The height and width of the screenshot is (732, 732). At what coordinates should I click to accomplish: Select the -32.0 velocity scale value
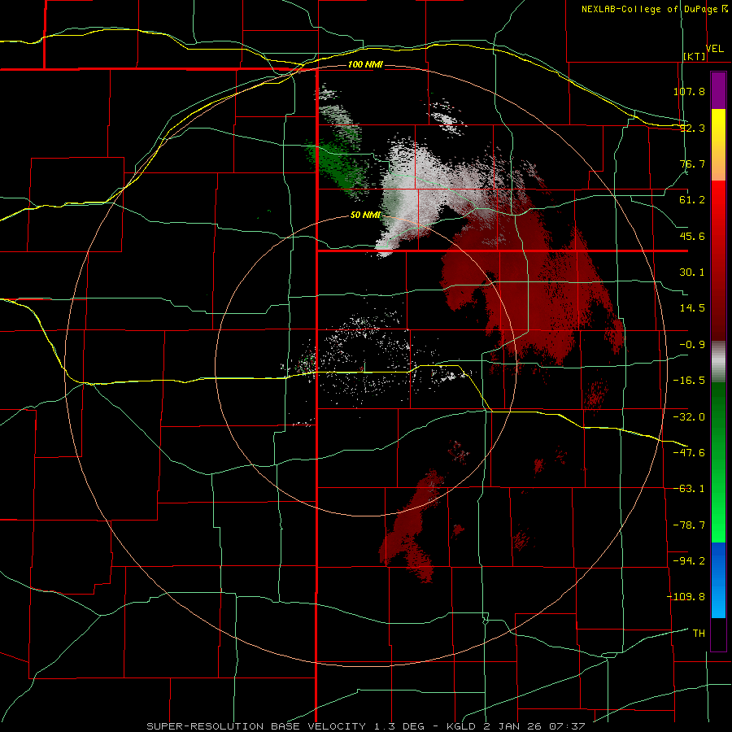[x=689, y=417]
